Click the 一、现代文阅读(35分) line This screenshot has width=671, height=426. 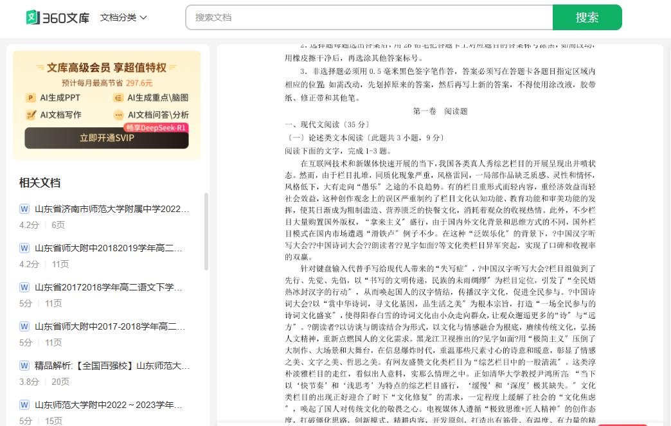pyautogui.click(x=328, y=125)
